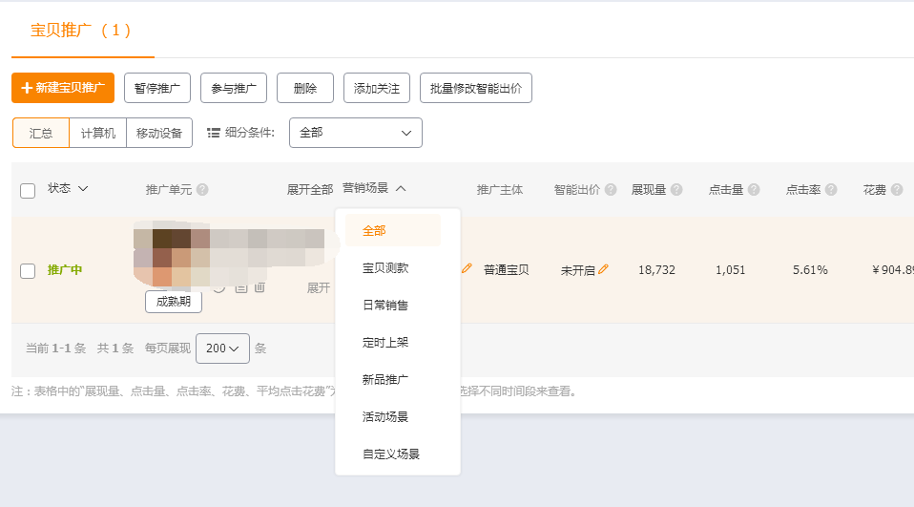The width and height of the screenshot is (914, 507).
Task: Click the 推广中 status text
Action: 65,269
